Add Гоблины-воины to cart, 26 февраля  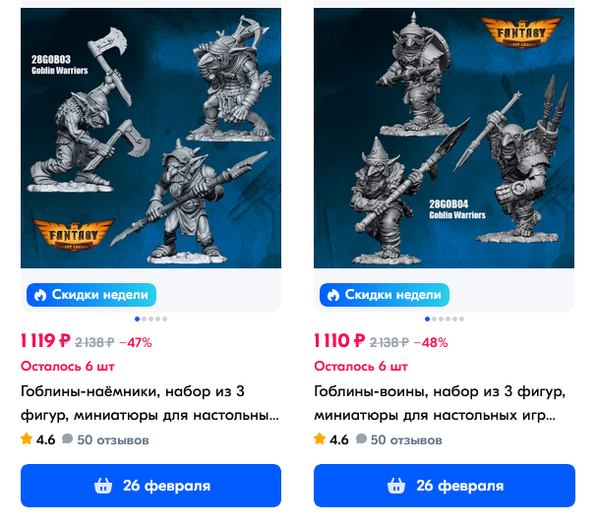click(x=445, y=486)
